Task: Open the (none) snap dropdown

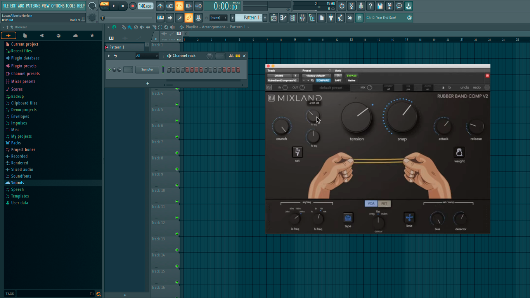Action: (218, 17)
